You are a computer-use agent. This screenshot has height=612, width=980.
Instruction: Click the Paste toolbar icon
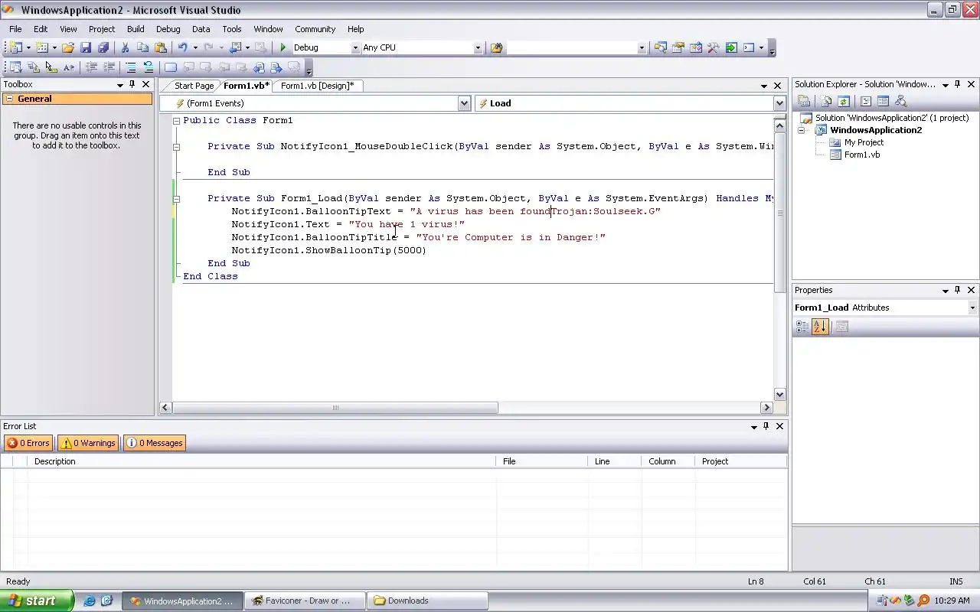pos(160,47)
